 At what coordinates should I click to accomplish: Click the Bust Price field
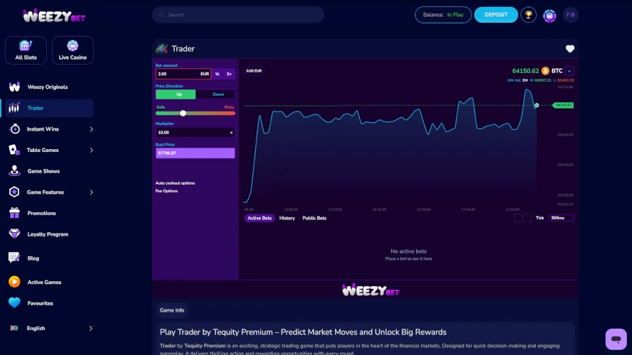tap(195, 153)
